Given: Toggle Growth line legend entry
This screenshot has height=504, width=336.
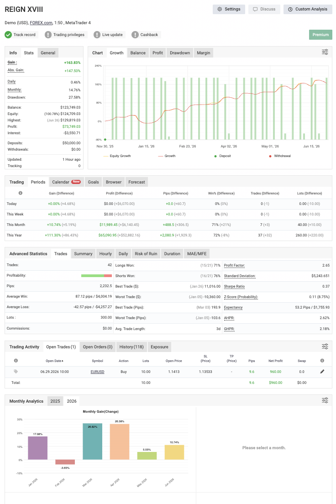Looking at the screenshot, I should point(167,156).
